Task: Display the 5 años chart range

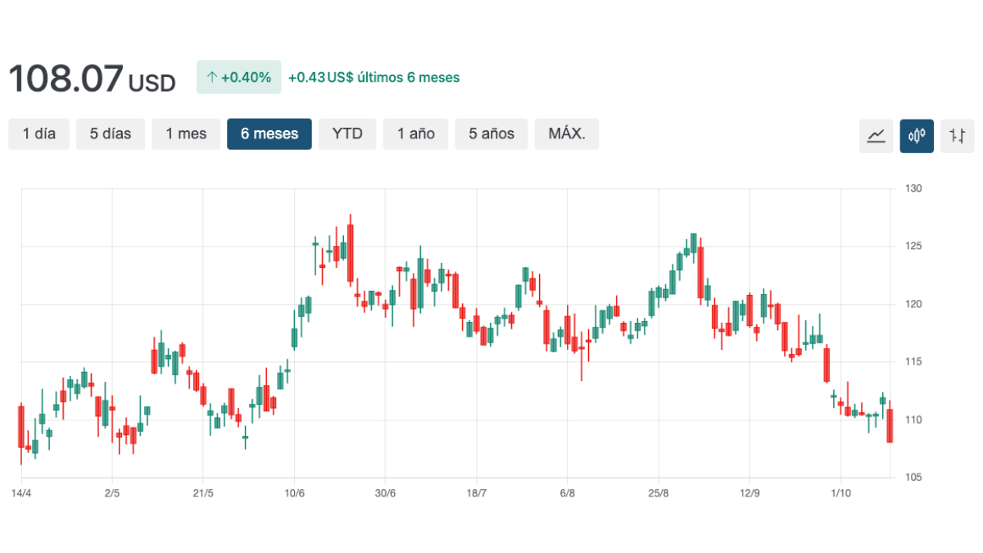Action: [x=491, y=134]
